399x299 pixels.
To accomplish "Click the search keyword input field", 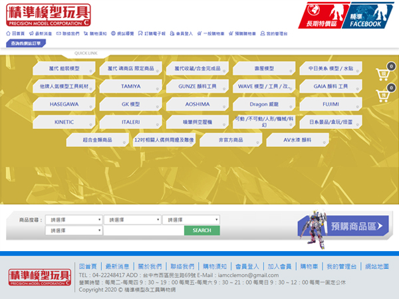I will click(143, 231).
